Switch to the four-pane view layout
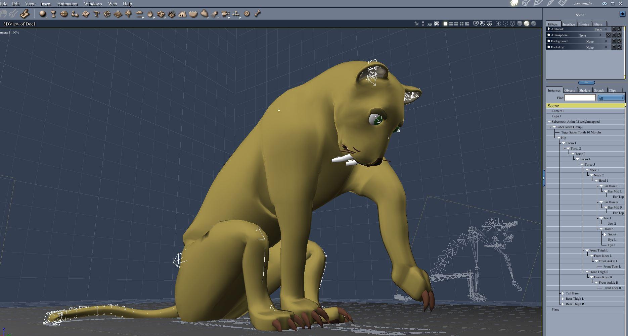This screenshot has height=336, width=628. pyautogui.click(x=461, y=24)
